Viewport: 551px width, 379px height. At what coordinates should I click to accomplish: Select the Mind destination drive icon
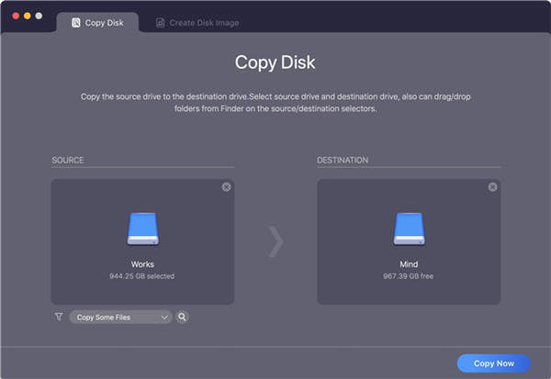[409, 229]
